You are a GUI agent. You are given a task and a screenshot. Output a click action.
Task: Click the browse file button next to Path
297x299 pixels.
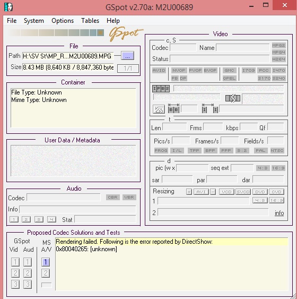pos(127,56)
